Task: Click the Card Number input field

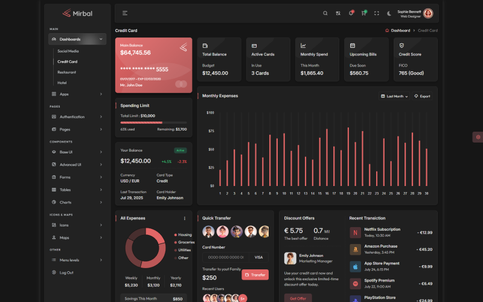Action: [225, 257]
